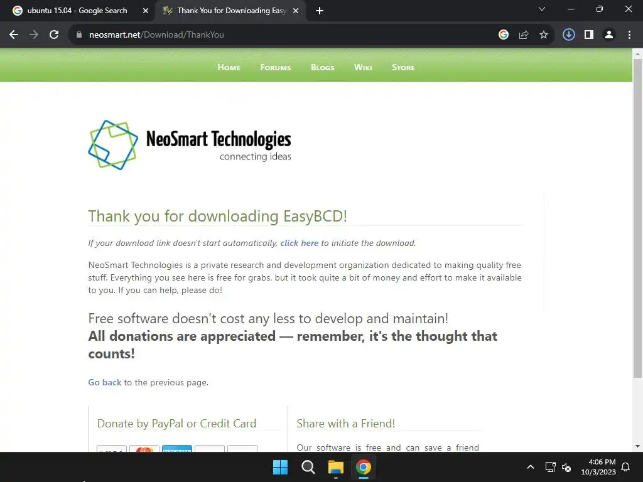
Task: Click the NeoSmart Technologies logo
Action: coord(190,145)
